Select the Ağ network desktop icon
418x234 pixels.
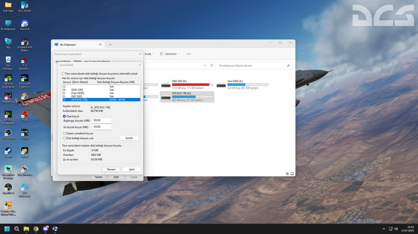click(8, 43)
